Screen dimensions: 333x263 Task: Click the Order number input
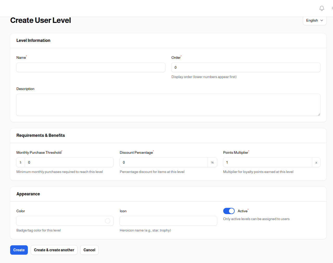coord(246,67)
